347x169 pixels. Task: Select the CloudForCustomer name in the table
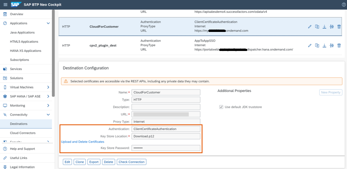click(104, 27)
